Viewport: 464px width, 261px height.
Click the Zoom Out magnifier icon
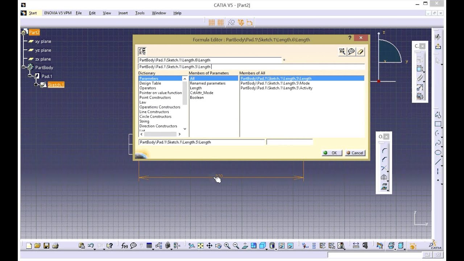pyautogui.click(x=236, y=246)
